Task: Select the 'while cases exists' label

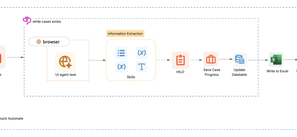Action: coord(46,22)
